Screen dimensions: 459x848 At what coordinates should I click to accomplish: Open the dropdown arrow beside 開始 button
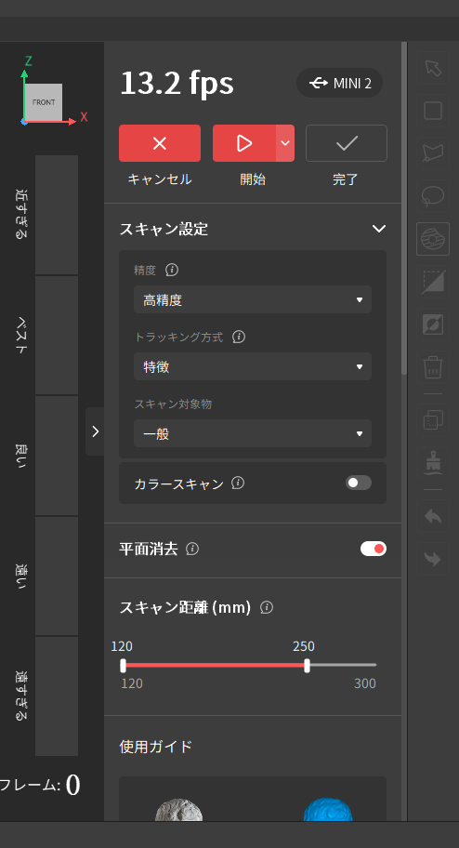click(285, 143)
